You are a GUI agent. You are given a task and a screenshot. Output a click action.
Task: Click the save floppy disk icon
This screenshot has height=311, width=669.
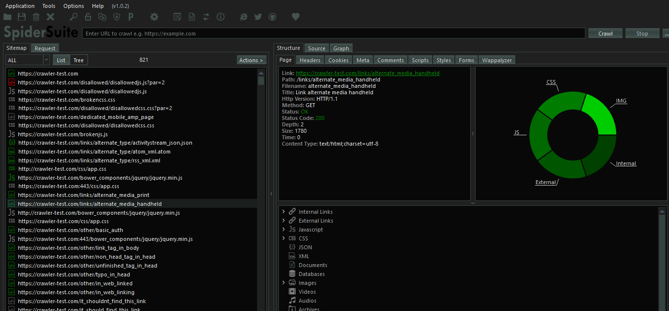coord(22,17)
